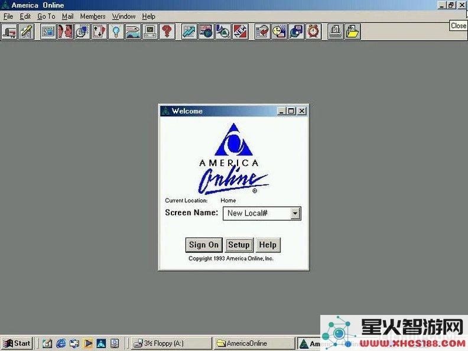
Task: Click the compose mail pencil icon
Action: pyautogui.click(x=27, y=31)
